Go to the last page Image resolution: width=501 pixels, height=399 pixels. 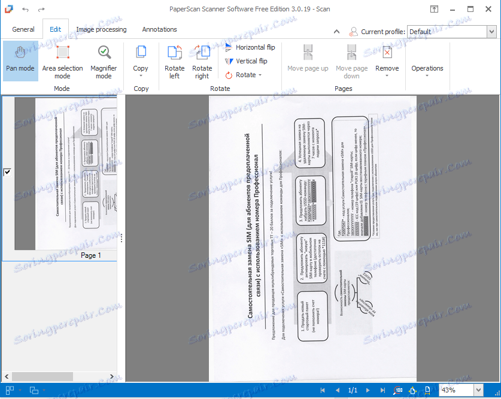click(x=382, y=390)
